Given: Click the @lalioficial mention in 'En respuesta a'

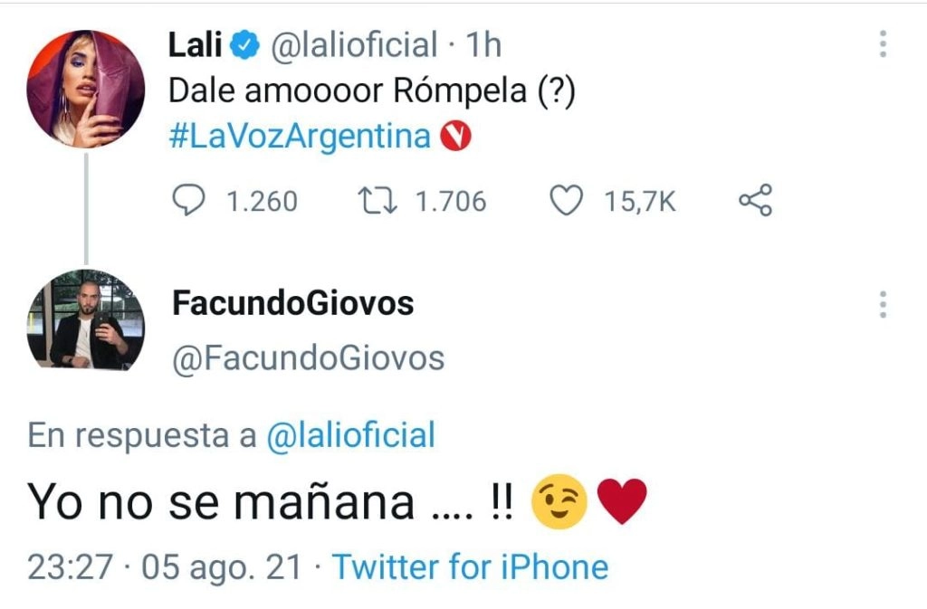Looking at the screenshot, I should tap(351, 434).
